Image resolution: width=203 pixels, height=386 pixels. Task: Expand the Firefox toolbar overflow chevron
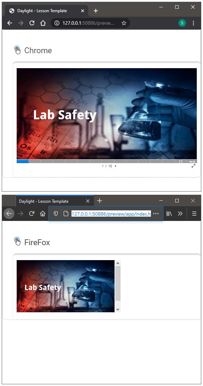pos(180,214)
